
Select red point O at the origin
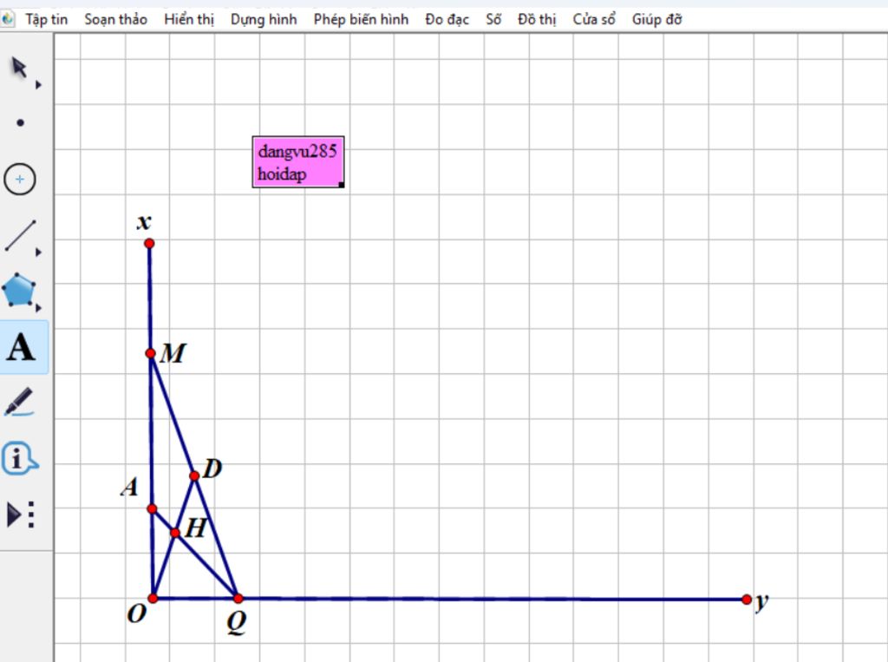click(153, 598)
